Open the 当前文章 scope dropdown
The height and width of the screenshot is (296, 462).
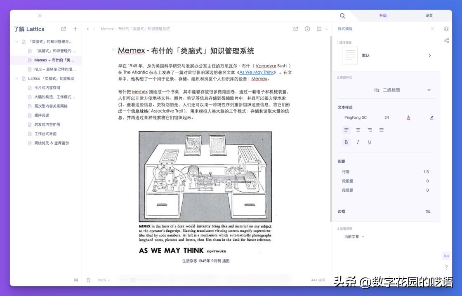pyautogui.click(x=354, y=237)
